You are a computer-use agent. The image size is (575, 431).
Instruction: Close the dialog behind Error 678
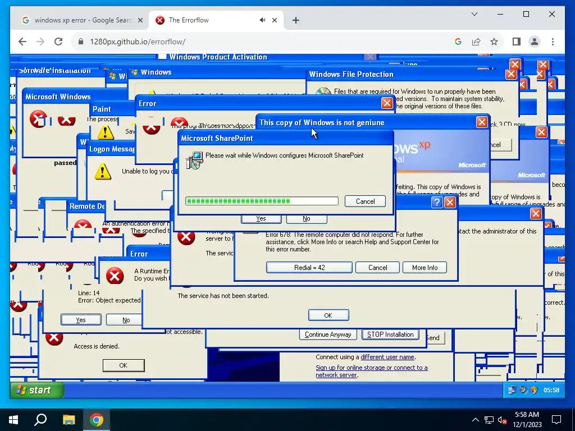coord(536,214)
